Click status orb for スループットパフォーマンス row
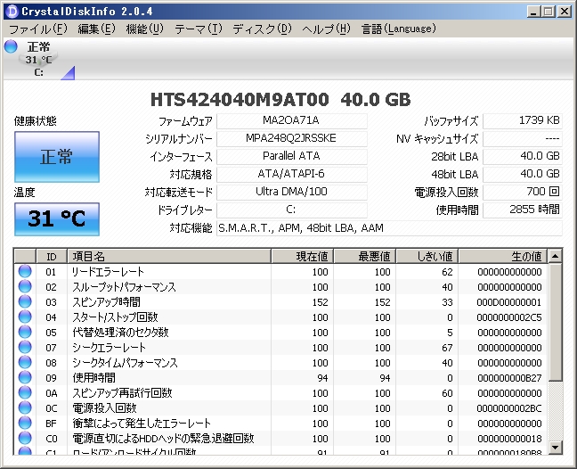 [x=25, y=286]
